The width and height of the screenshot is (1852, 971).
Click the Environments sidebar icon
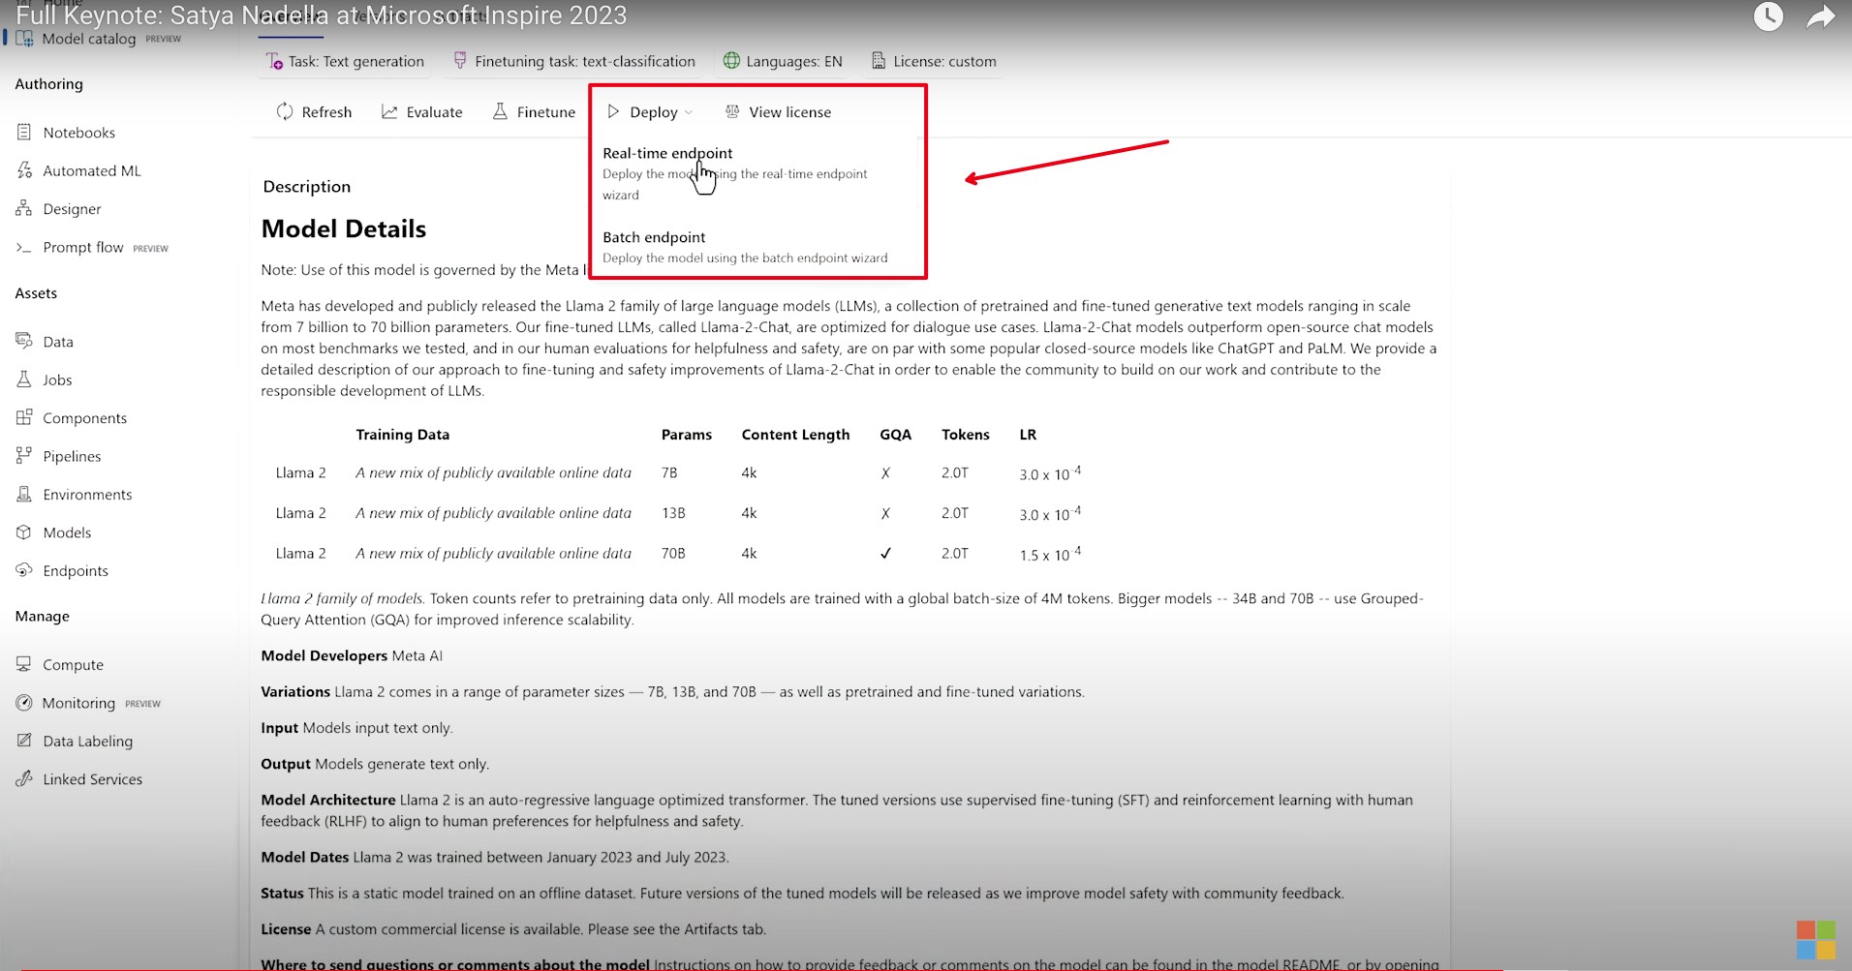[x=24, y=494]
